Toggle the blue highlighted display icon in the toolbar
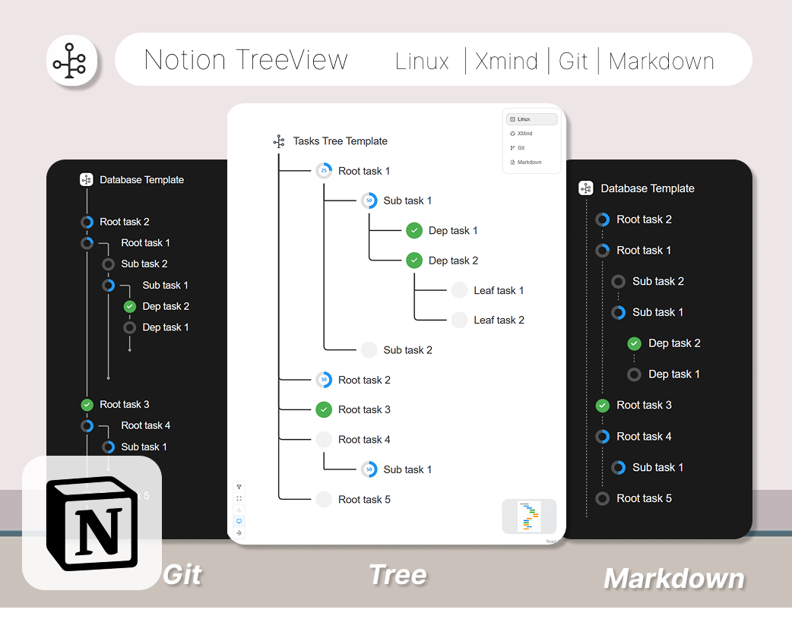 [x=239, y=521]
